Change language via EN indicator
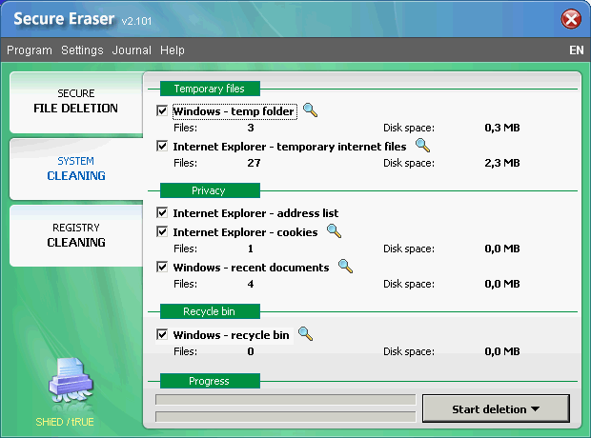The height and width of the screenshot is (438, 591). [577, 50]
